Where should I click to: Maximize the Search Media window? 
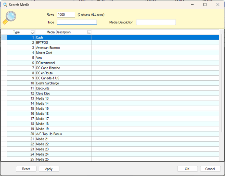coord(205,5)
